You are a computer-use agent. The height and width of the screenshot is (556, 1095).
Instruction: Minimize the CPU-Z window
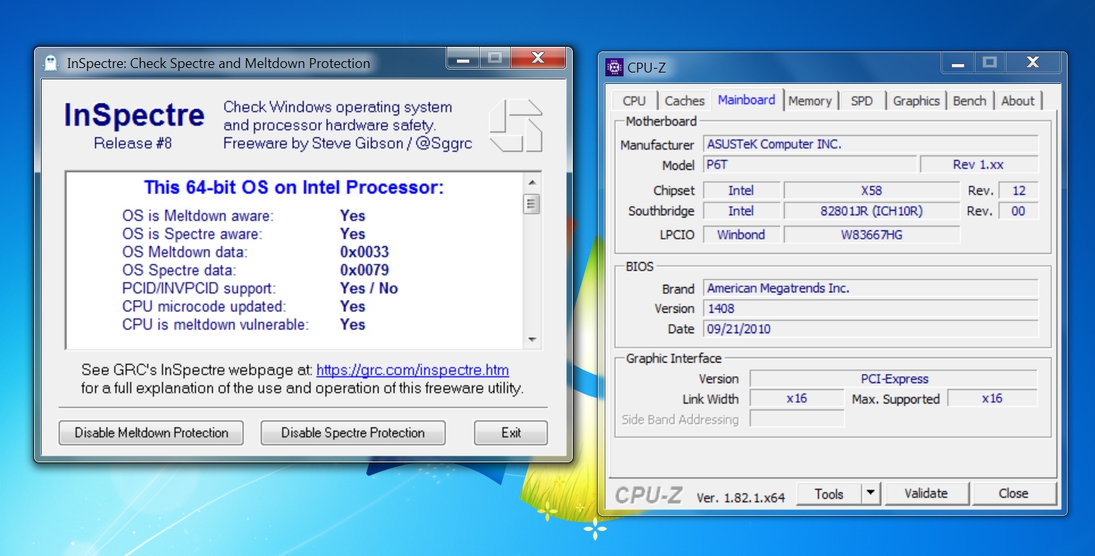pos(957,63)
